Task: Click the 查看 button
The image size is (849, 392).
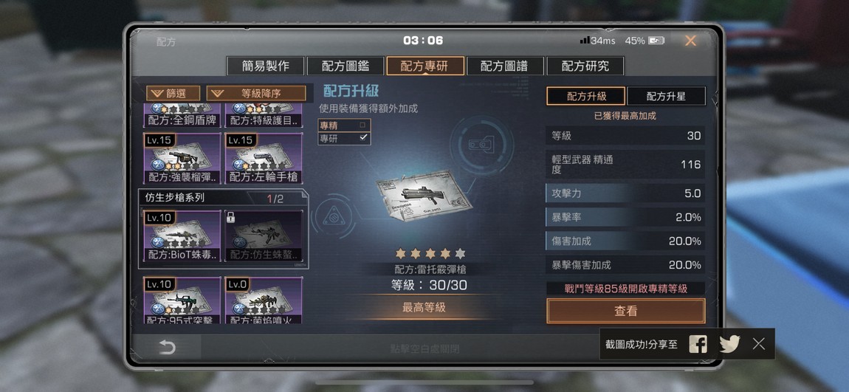Action: tap(626, 311)
